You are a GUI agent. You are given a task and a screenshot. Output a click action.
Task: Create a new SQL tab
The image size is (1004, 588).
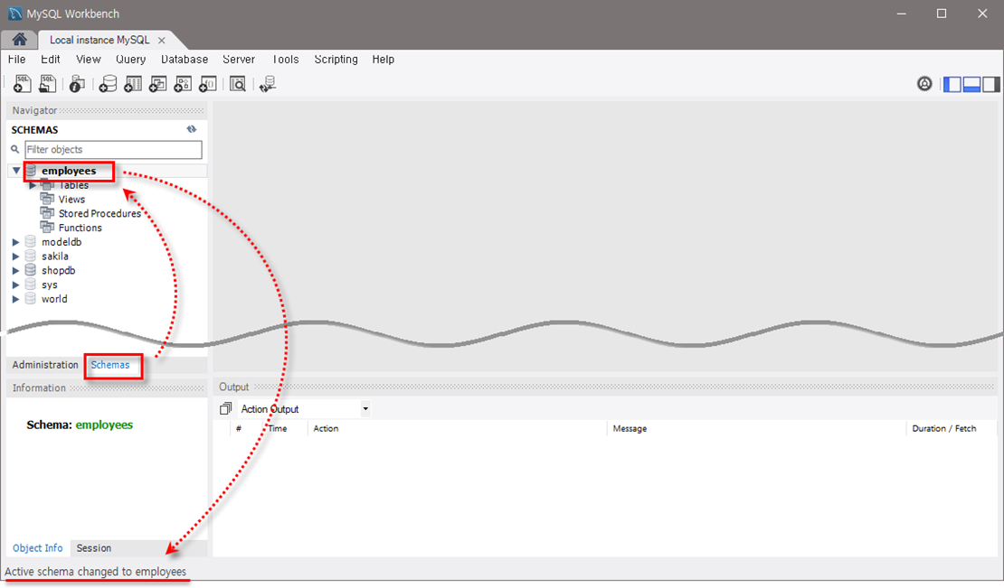(x=22, y=84)
